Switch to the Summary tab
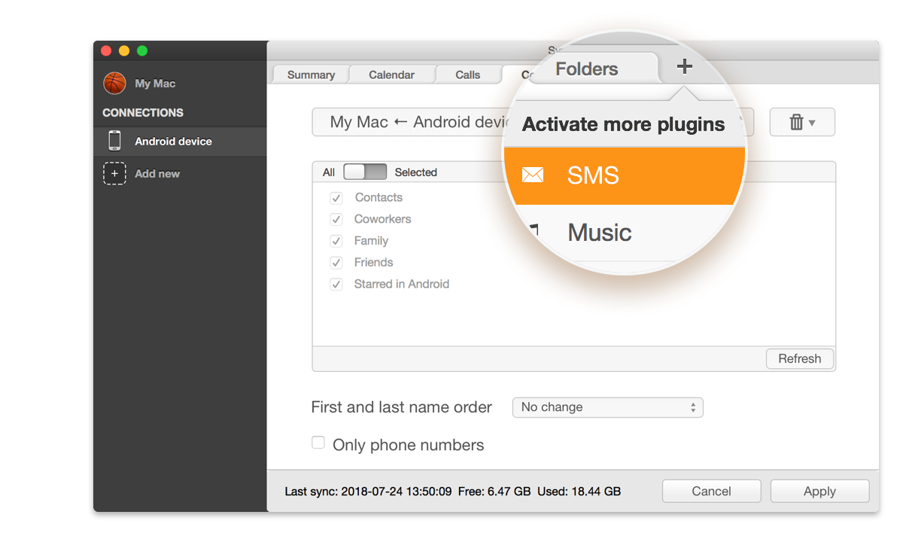The height and width of the screenshot is (542, 903). [x=311, y=75]
